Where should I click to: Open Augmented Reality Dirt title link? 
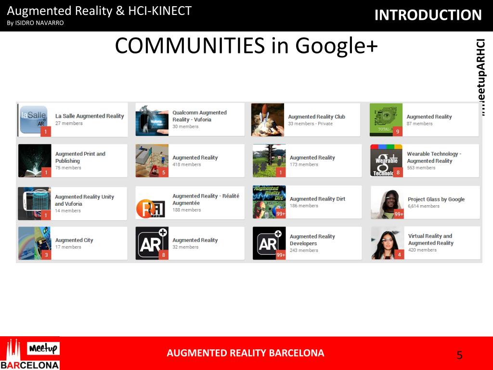[317, 199]
